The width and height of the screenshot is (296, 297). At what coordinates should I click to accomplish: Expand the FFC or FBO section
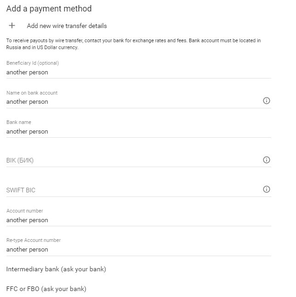(x=46, y=289)
